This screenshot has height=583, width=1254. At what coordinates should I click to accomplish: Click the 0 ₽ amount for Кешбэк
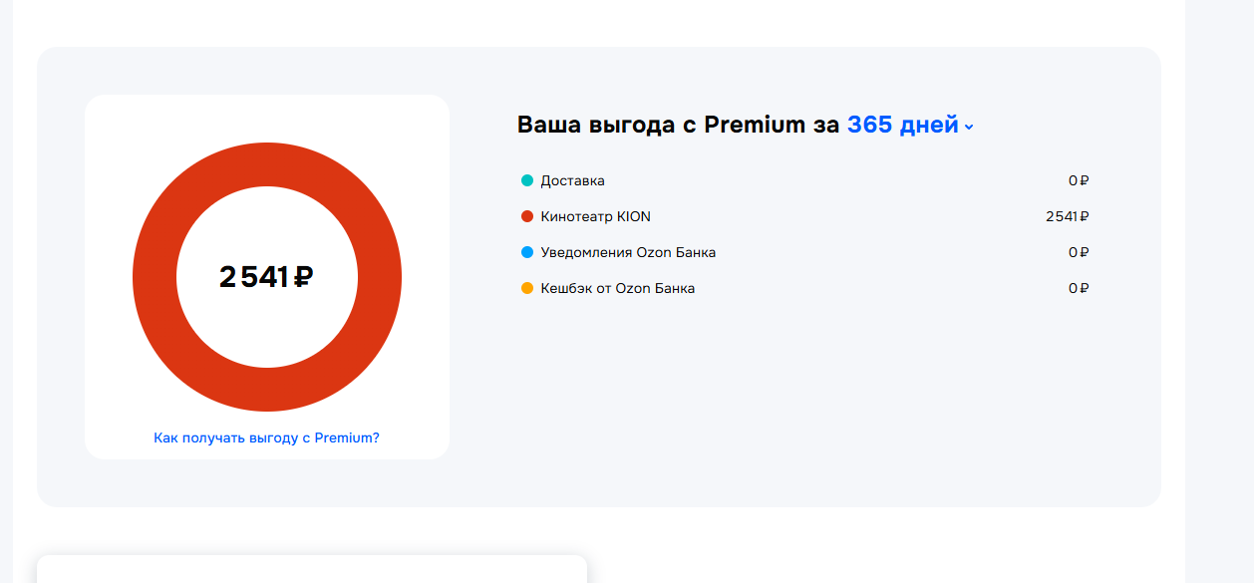point(1079,288)
